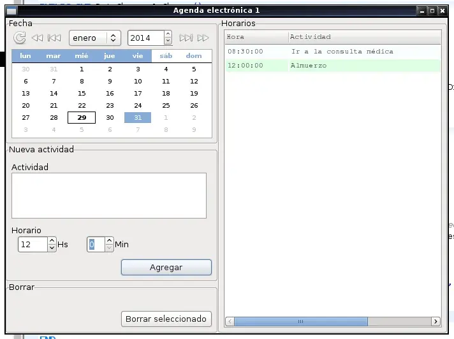The width and height of the screenshot is (454, 339).
Task: Increase the Hs hour spinner
Action: 52,241
